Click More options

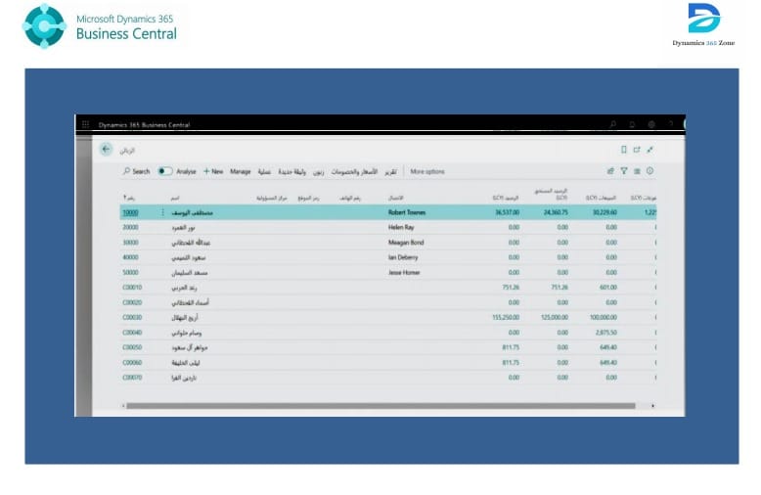tap(427, 172)
